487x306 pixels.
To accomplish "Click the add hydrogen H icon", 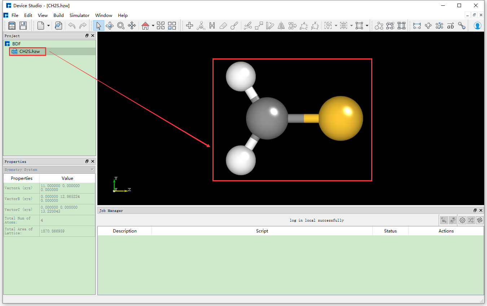I will pos(212,26).
